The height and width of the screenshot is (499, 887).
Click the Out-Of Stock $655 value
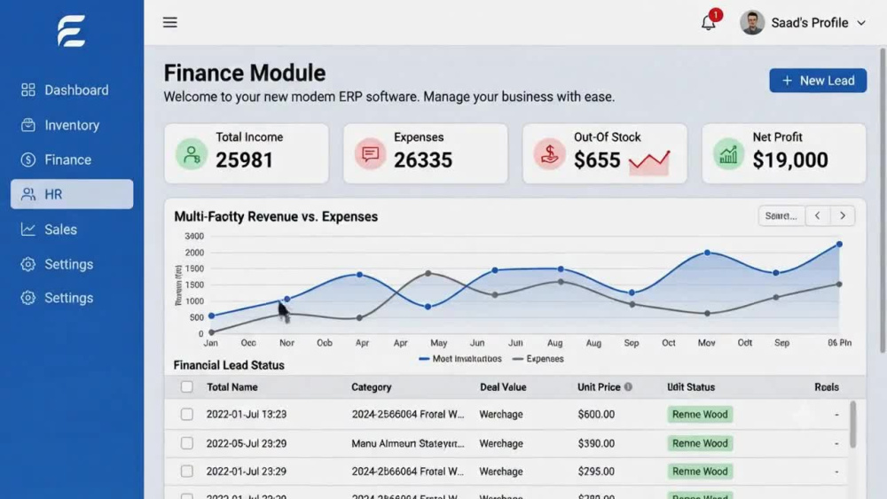(597, 160)
